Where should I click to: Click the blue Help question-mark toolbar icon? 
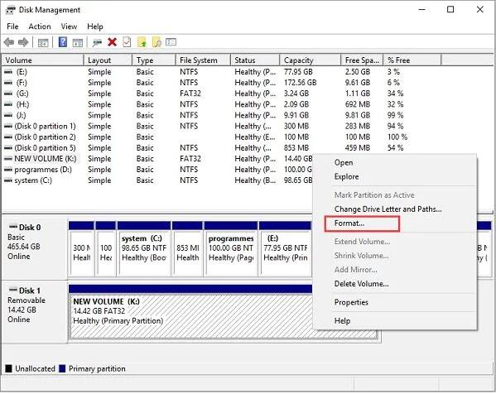[63, 42]
